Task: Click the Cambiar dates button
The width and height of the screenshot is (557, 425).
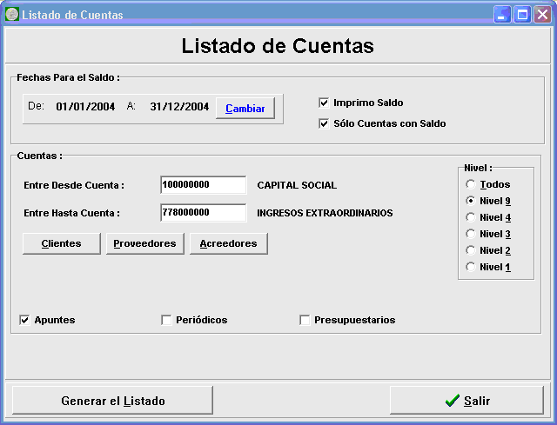Action: click(245, 108)
